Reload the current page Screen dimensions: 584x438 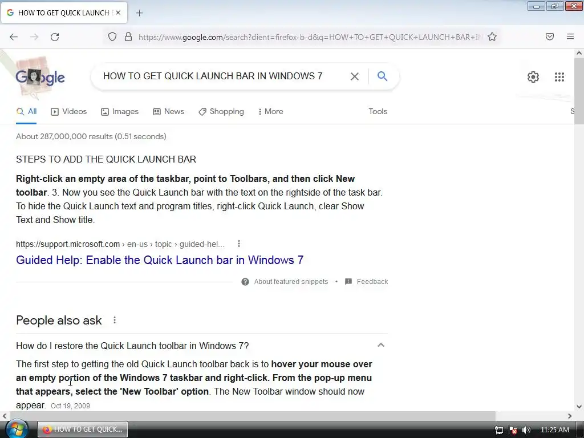(x=55, y=37)
